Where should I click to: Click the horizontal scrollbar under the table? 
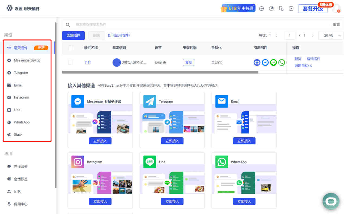click(x=160, y=72)
